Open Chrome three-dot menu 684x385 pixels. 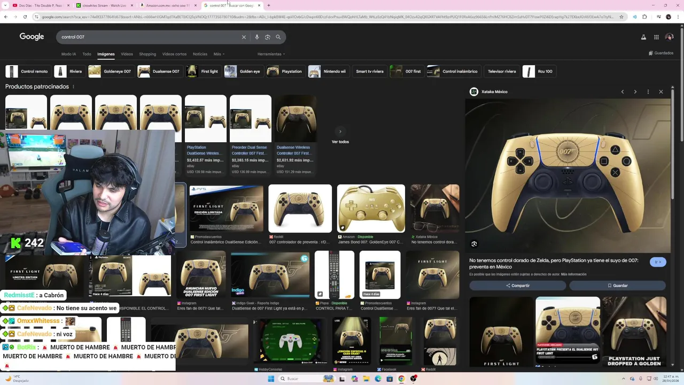tap(678, 17)
